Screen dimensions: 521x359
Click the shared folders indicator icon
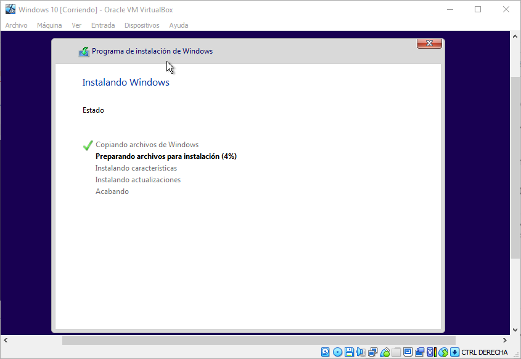(x=396, y=352)
